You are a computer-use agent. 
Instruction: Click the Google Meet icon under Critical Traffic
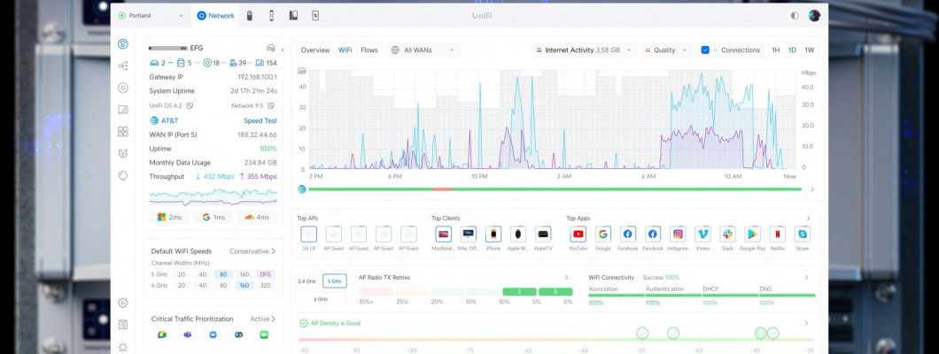pyautogui.click(x=162, y=335)
